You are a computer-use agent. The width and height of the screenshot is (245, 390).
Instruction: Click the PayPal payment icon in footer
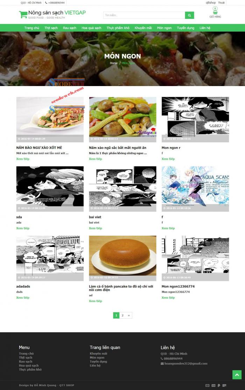219,385
